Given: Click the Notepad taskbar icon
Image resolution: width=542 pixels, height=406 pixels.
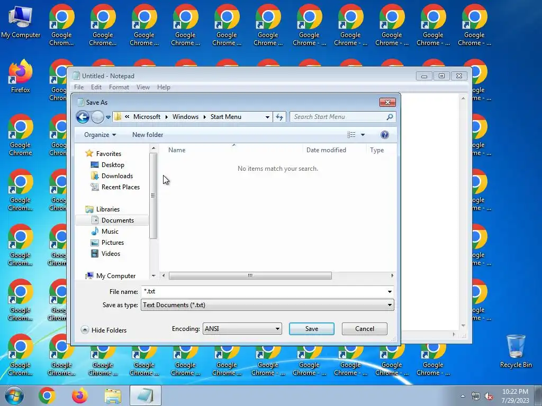Looking at the screenshot, I should [146, 395].
